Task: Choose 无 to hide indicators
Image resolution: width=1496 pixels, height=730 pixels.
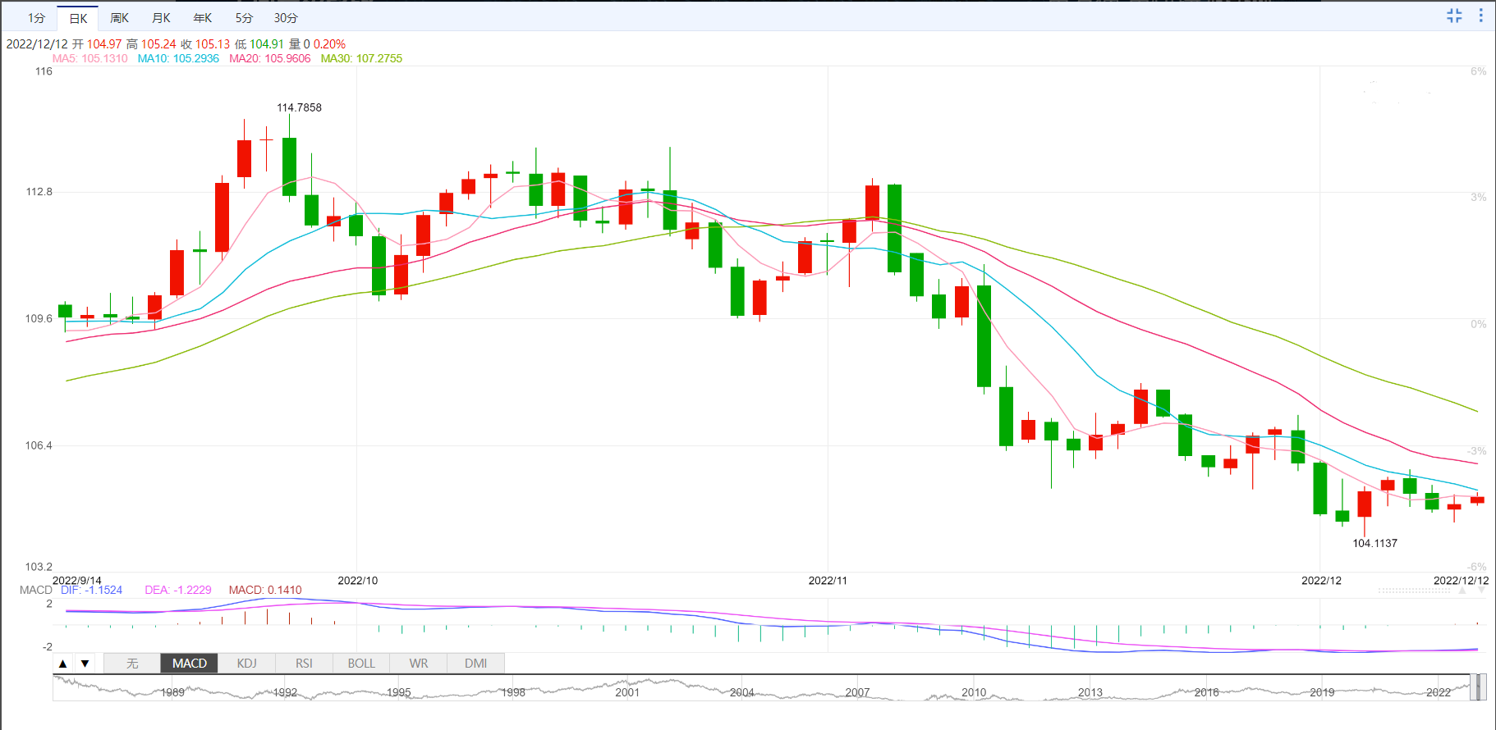Action: pos(132,664)
